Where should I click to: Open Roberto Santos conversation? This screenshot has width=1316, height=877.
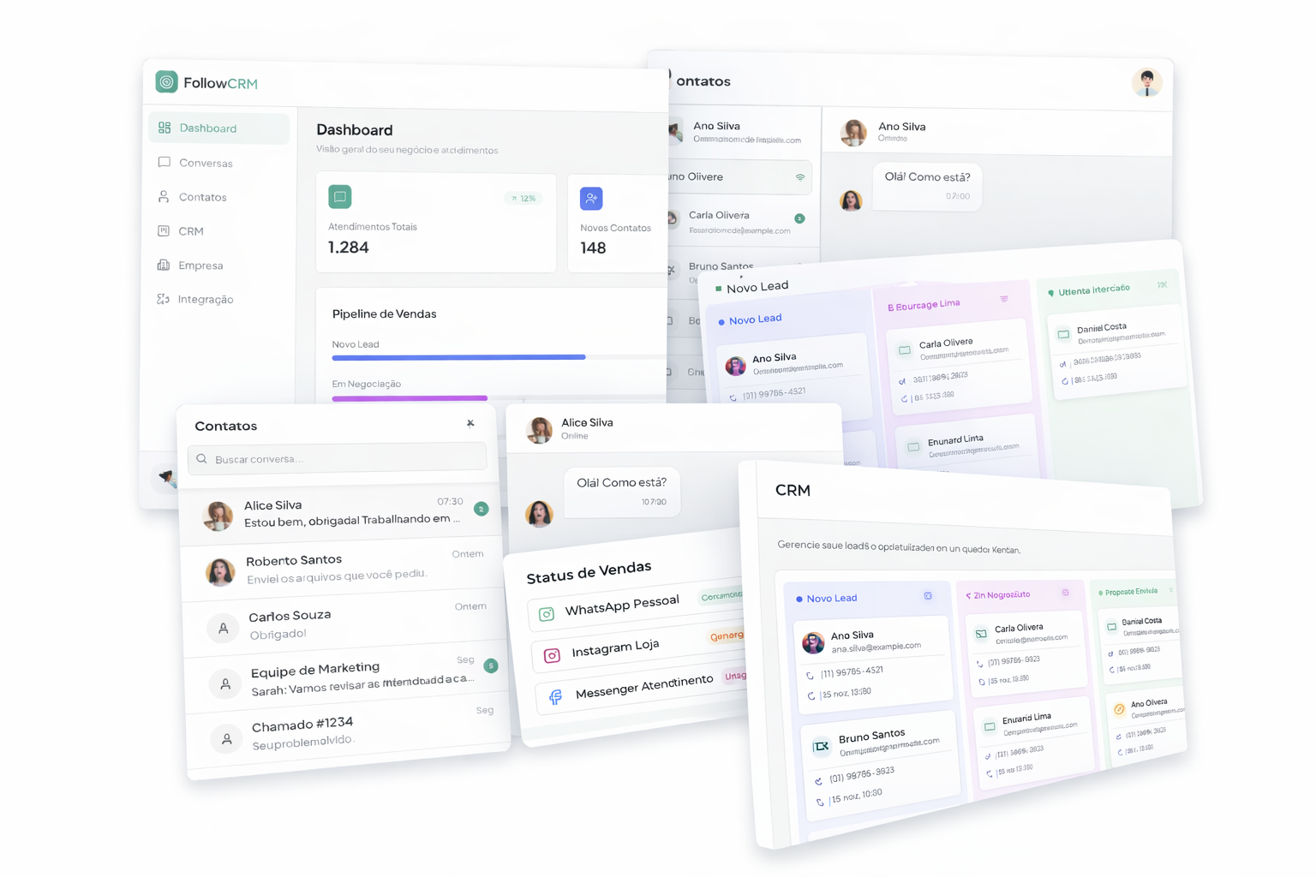pyautogui.click(x=343, y=569)
